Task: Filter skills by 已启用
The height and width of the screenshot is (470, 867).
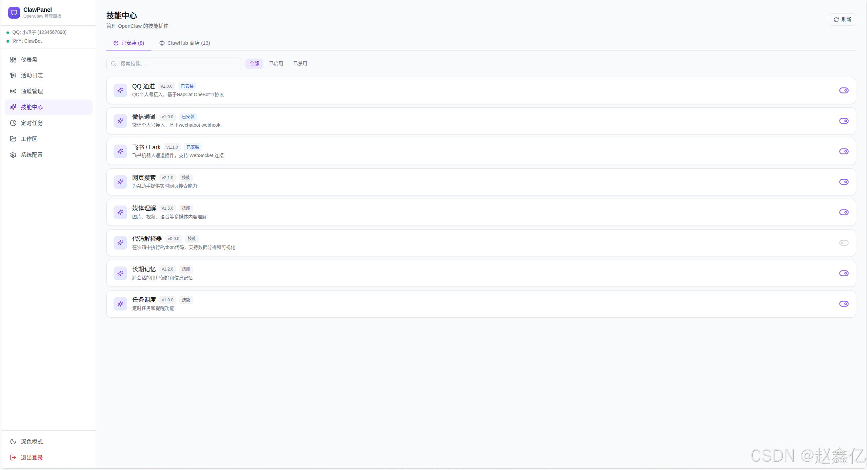Action: (276, 63)
